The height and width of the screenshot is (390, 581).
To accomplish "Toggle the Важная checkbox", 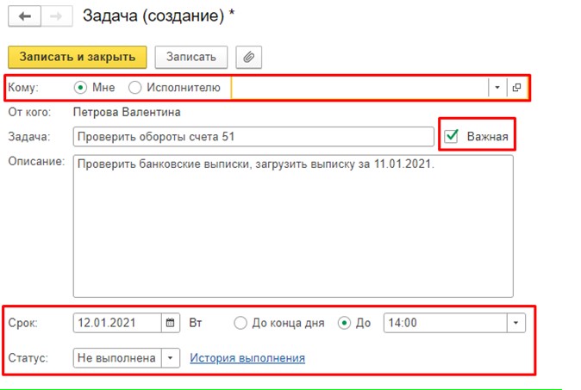I will tap(452, 136).
